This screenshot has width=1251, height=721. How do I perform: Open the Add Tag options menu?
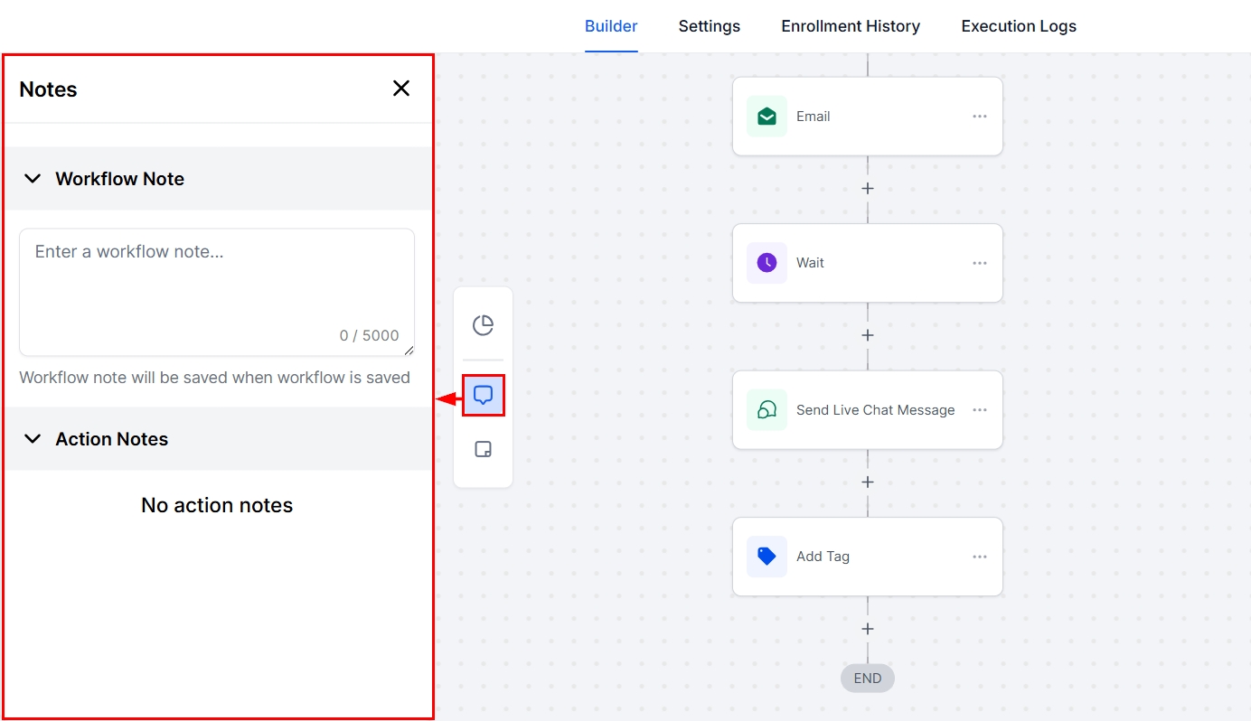pyautogui.click(x=980, y=557)
